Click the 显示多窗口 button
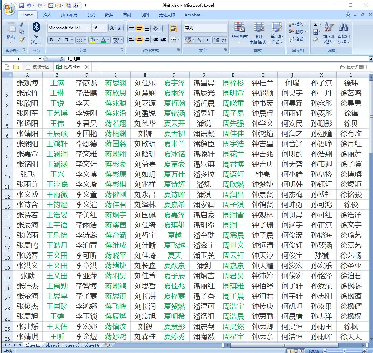This screenshot has height=353, width=373. point(353,67)
